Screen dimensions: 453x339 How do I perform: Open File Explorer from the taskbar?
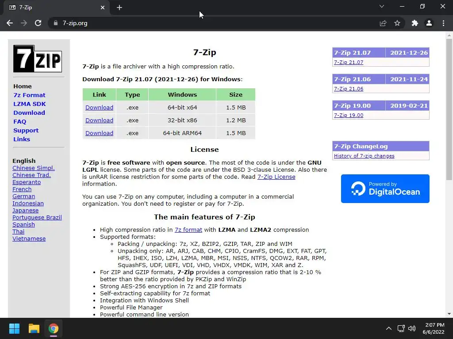pos(34,328)
